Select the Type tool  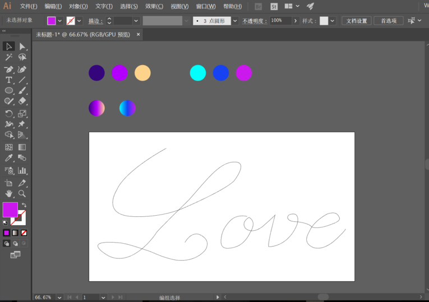click(9, 80)
